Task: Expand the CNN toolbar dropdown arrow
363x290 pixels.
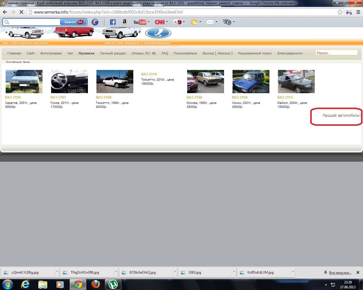Action: point(167,22)
